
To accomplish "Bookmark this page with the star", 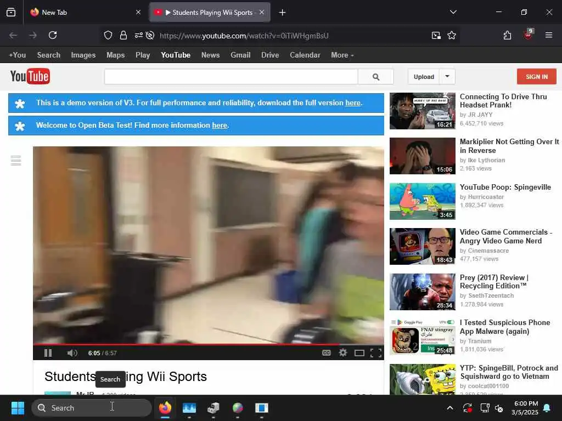I will (452, 36).
